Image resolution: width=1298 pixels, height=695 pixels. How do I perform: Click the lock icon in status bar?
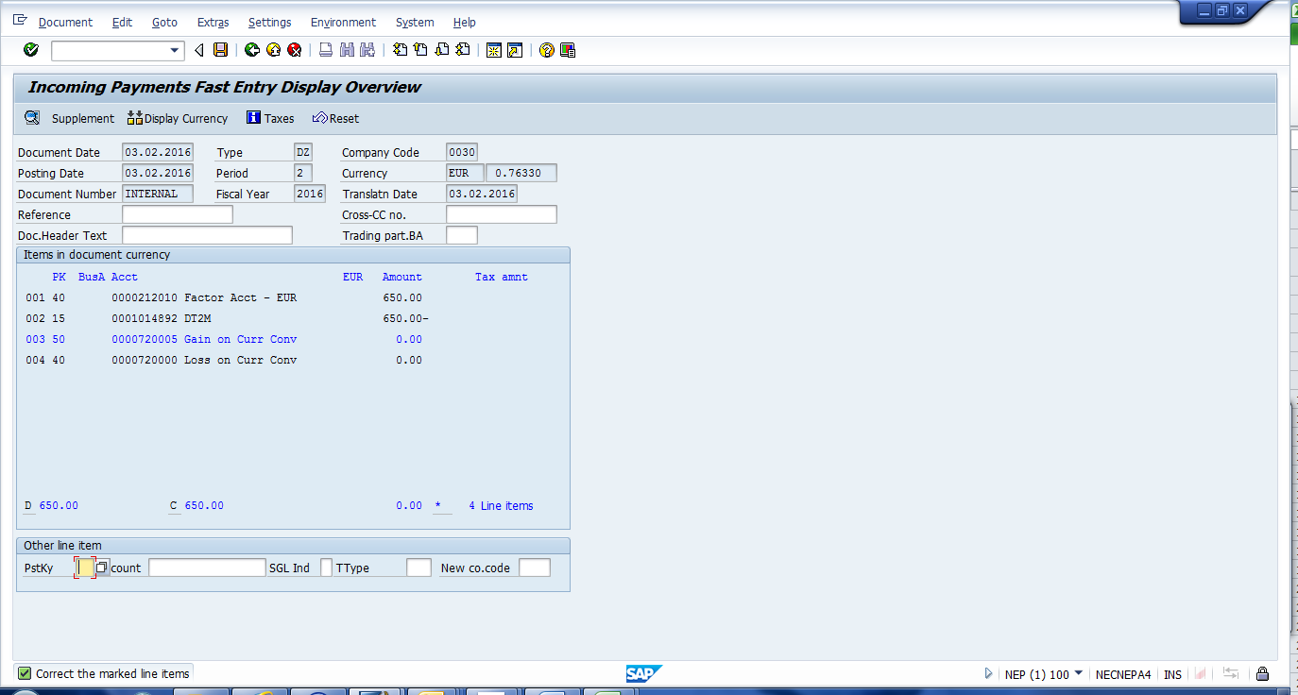coord(1262,674)
